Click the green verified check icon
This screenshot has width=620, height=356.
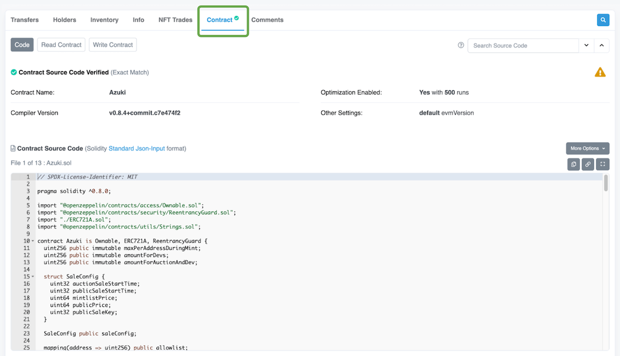[13, 72]
